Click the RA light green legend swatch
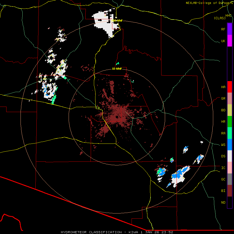234x234 pixels. click(x=230, y=133)
